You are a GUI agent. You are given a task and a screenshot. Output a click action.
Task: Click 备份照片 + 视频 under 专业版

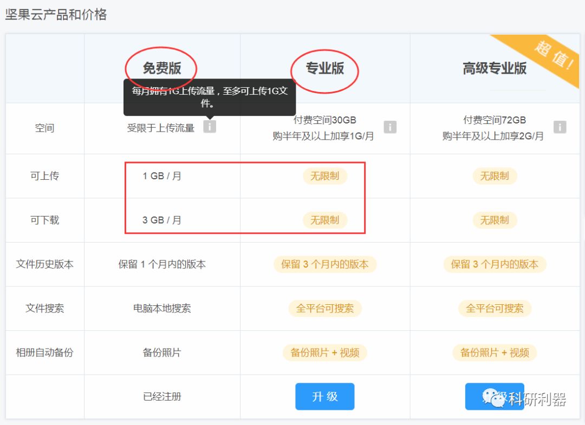[324, 352]
